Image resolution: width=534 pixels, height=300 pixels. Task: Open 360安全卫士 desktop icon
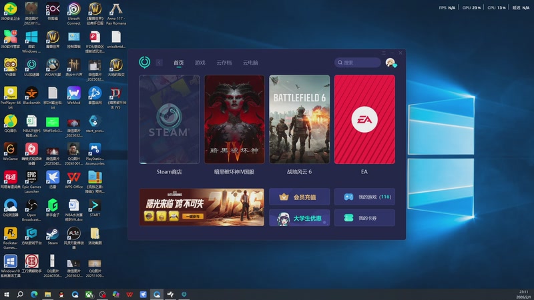point(10,11)
